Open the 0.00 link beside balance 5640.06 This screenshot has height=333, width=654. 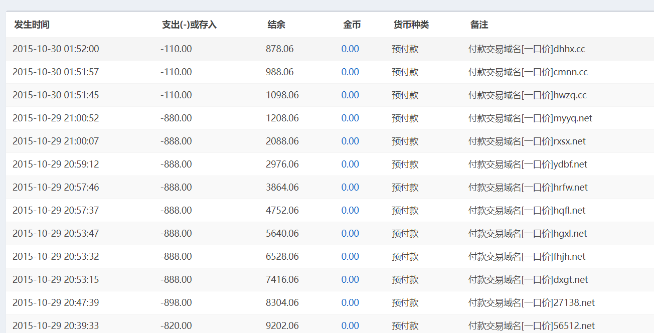(350, 234)
